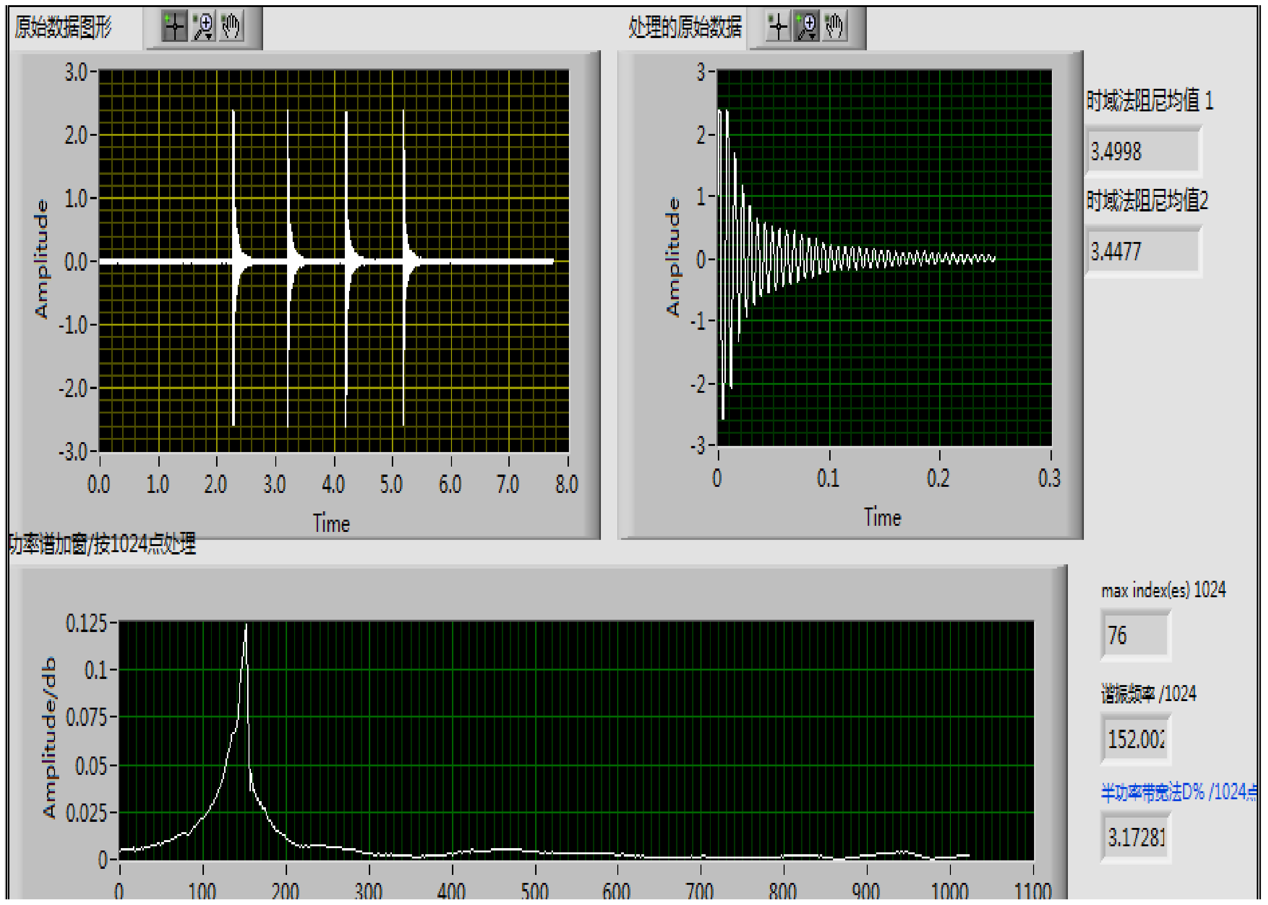The height and width of the screenshot is (905, 1268).
Task: Select pan hand in 原始数据图形 palette
Action: tap(231, 27)
